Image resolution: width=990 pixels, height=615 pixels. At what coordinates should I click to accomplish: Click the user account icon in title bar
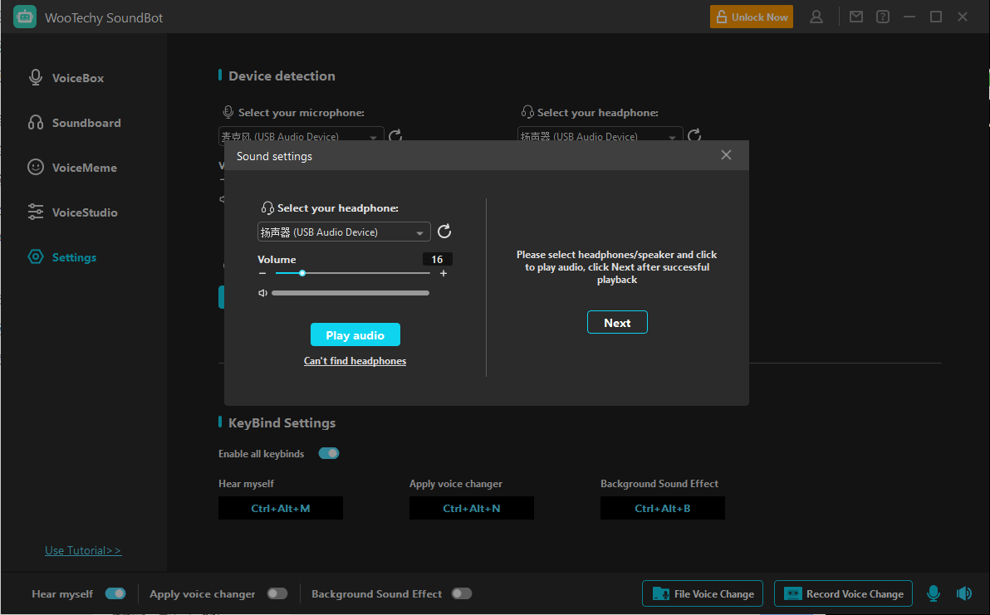(816, 17)
